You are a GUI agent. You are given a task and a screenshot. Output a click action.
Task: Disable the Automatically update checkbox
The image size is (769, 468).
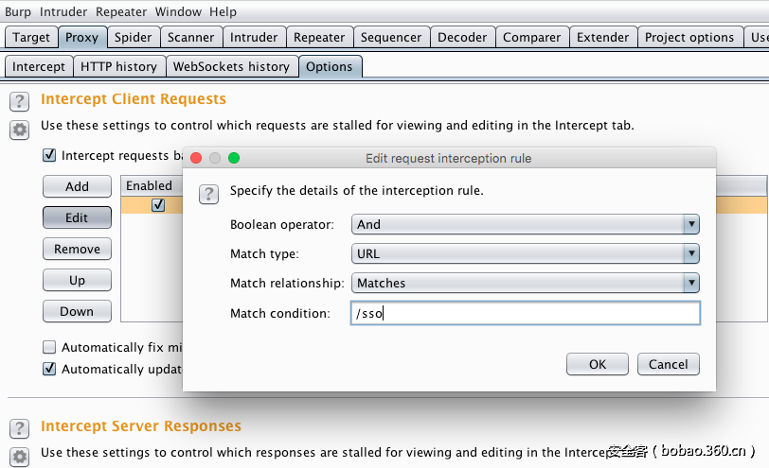click(49, 369)
